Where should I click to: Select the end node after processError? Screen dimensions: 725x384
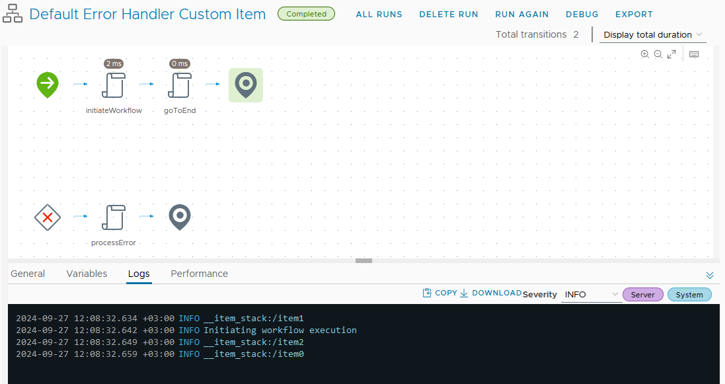(180, 217)
